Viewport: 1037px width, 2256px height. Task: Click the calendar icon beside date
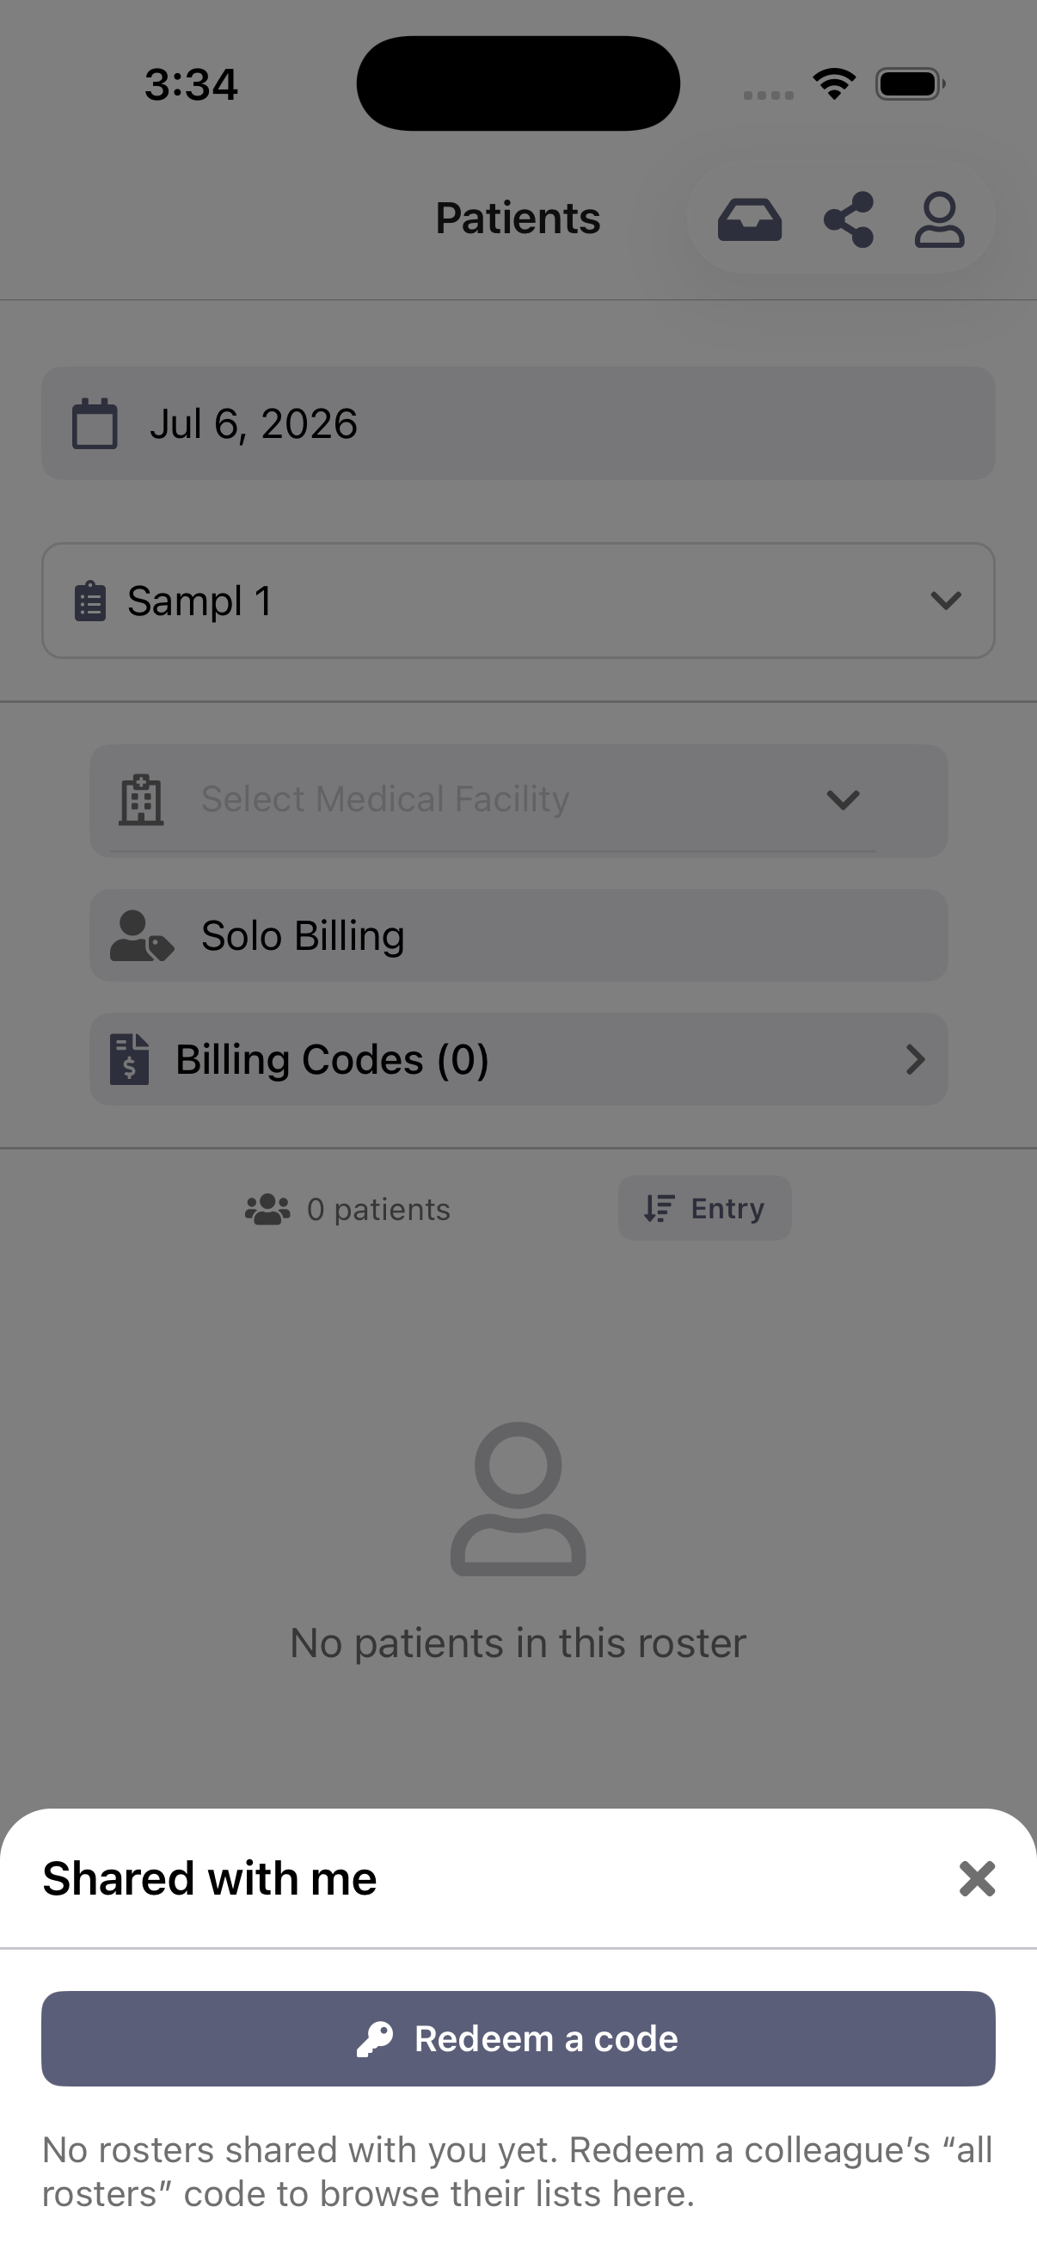click(95, 424)
